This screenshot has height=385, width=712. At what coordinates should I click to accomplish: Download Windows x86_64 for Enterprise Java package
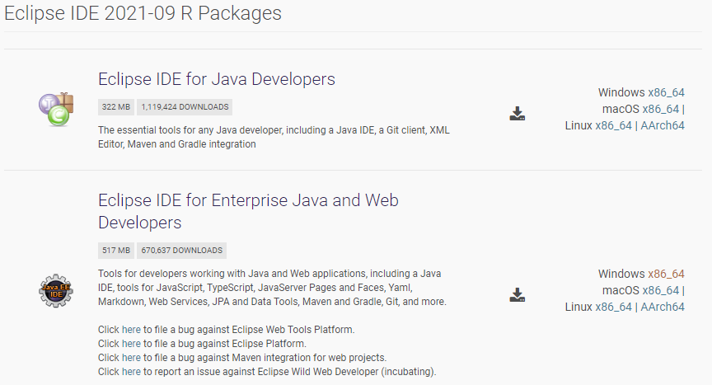pyautogui.click(x=666, y=275)
